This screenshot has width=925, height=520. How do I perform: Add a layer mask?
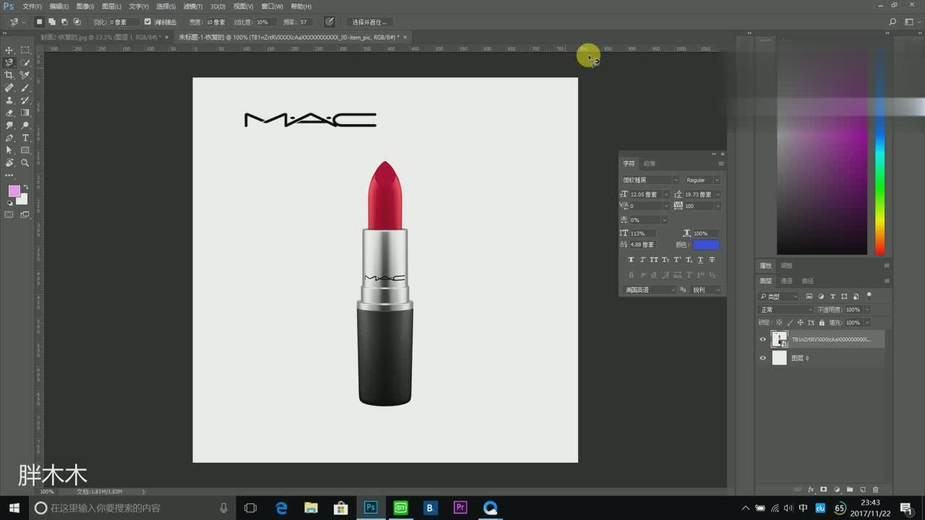[824, 490]
